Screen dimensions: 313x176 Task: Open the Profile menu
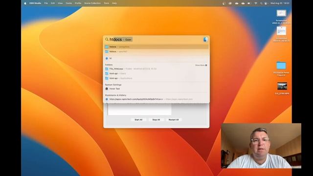click(x=78, y=3)
